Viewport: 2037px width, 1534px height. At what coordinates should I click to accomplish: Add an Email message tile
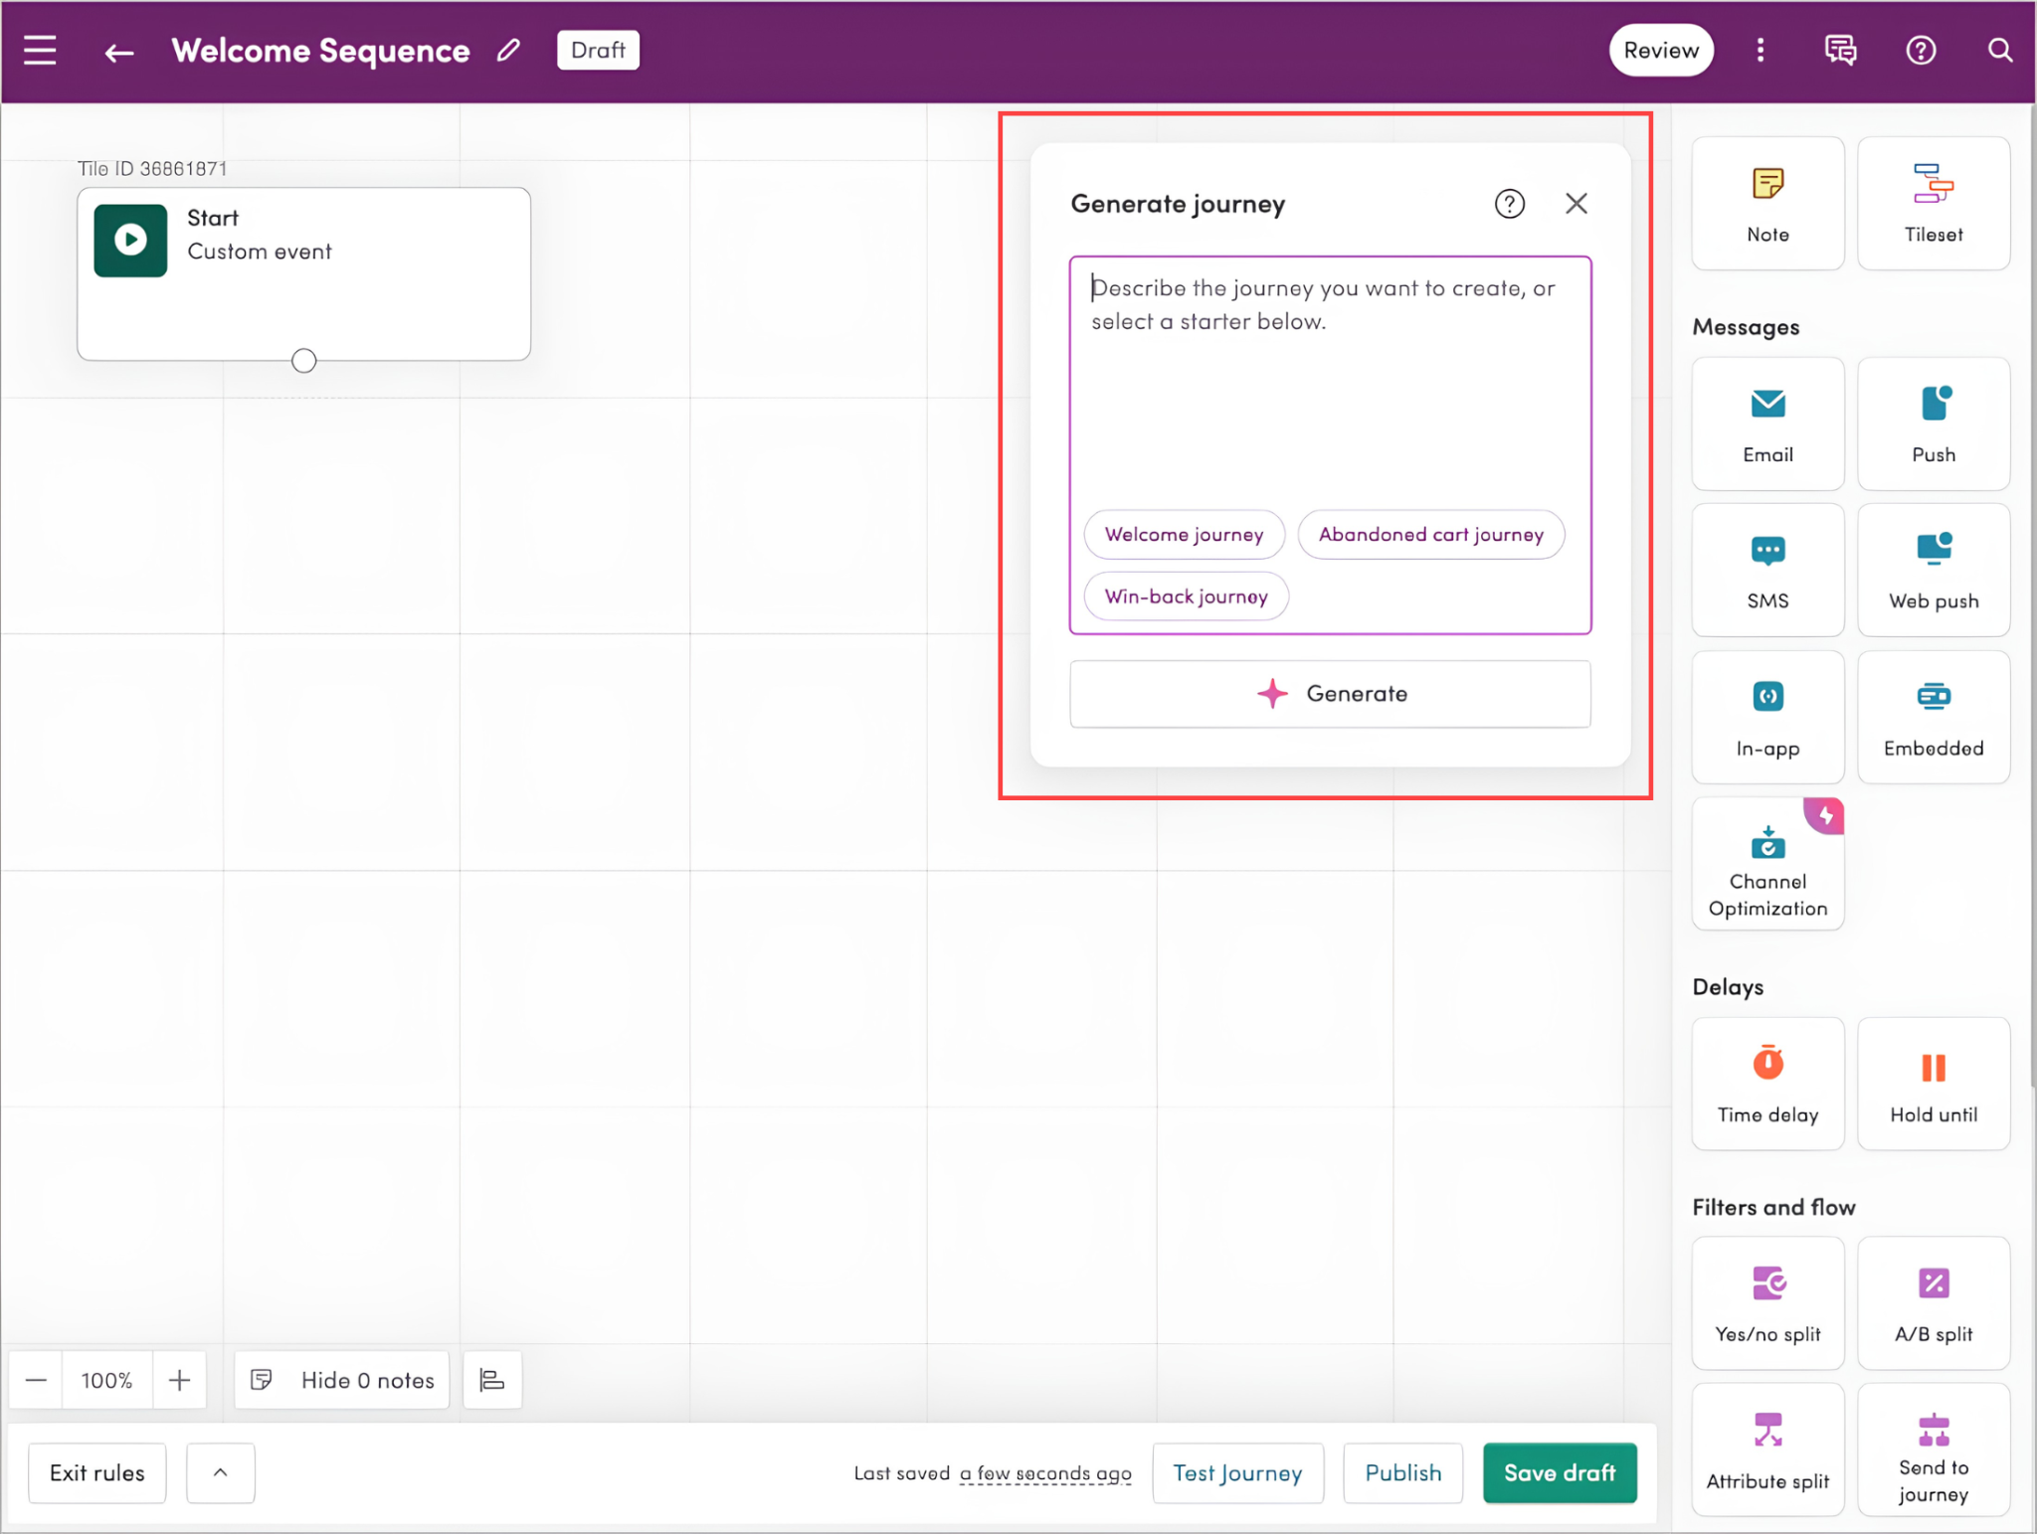[x=1767, y=424]
